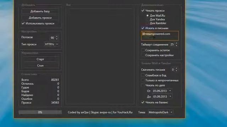This screenshot has height=127, width=227.
Task: Stop the process with the 'Стоп' button
Action: (40, 66)
